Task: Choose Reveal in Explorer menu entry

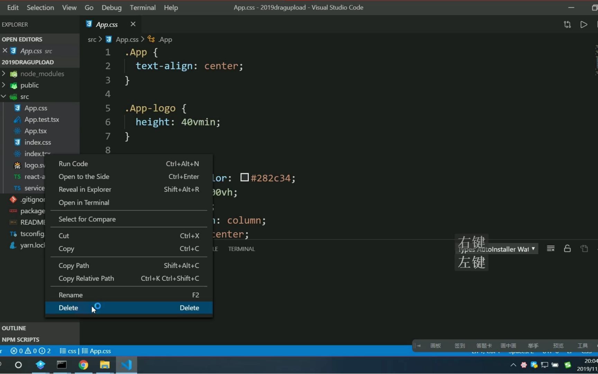Action: click(x=129, y=189)
